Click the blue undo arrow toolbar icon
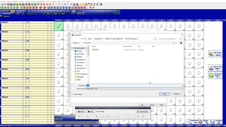The image size is (226, 127). click(x=71, y=5)
